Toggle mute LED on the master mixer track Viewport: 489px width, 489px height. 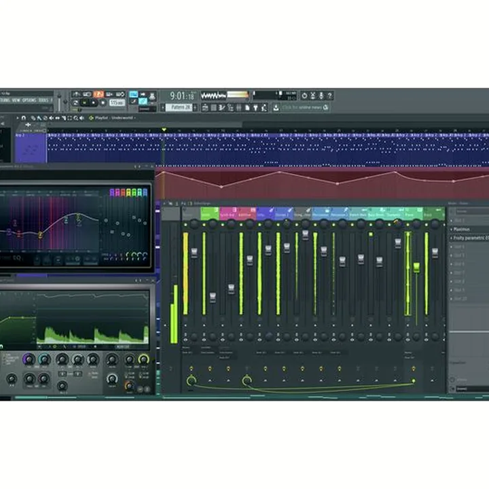coord(185,225)
